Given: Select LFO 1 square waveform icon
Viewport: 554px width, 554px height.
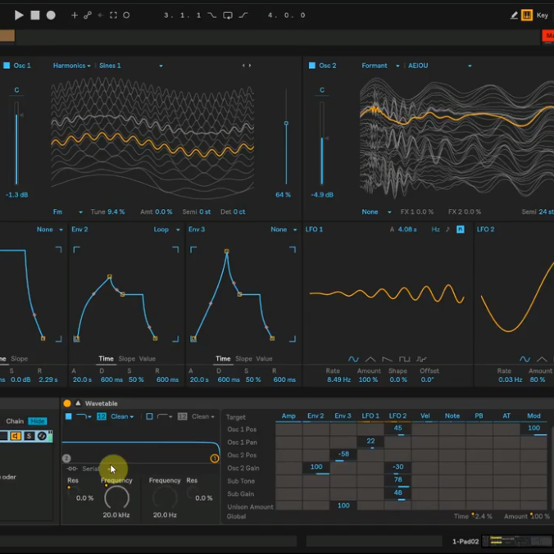Looking at the screenshot, I should (x=404, y=359).
